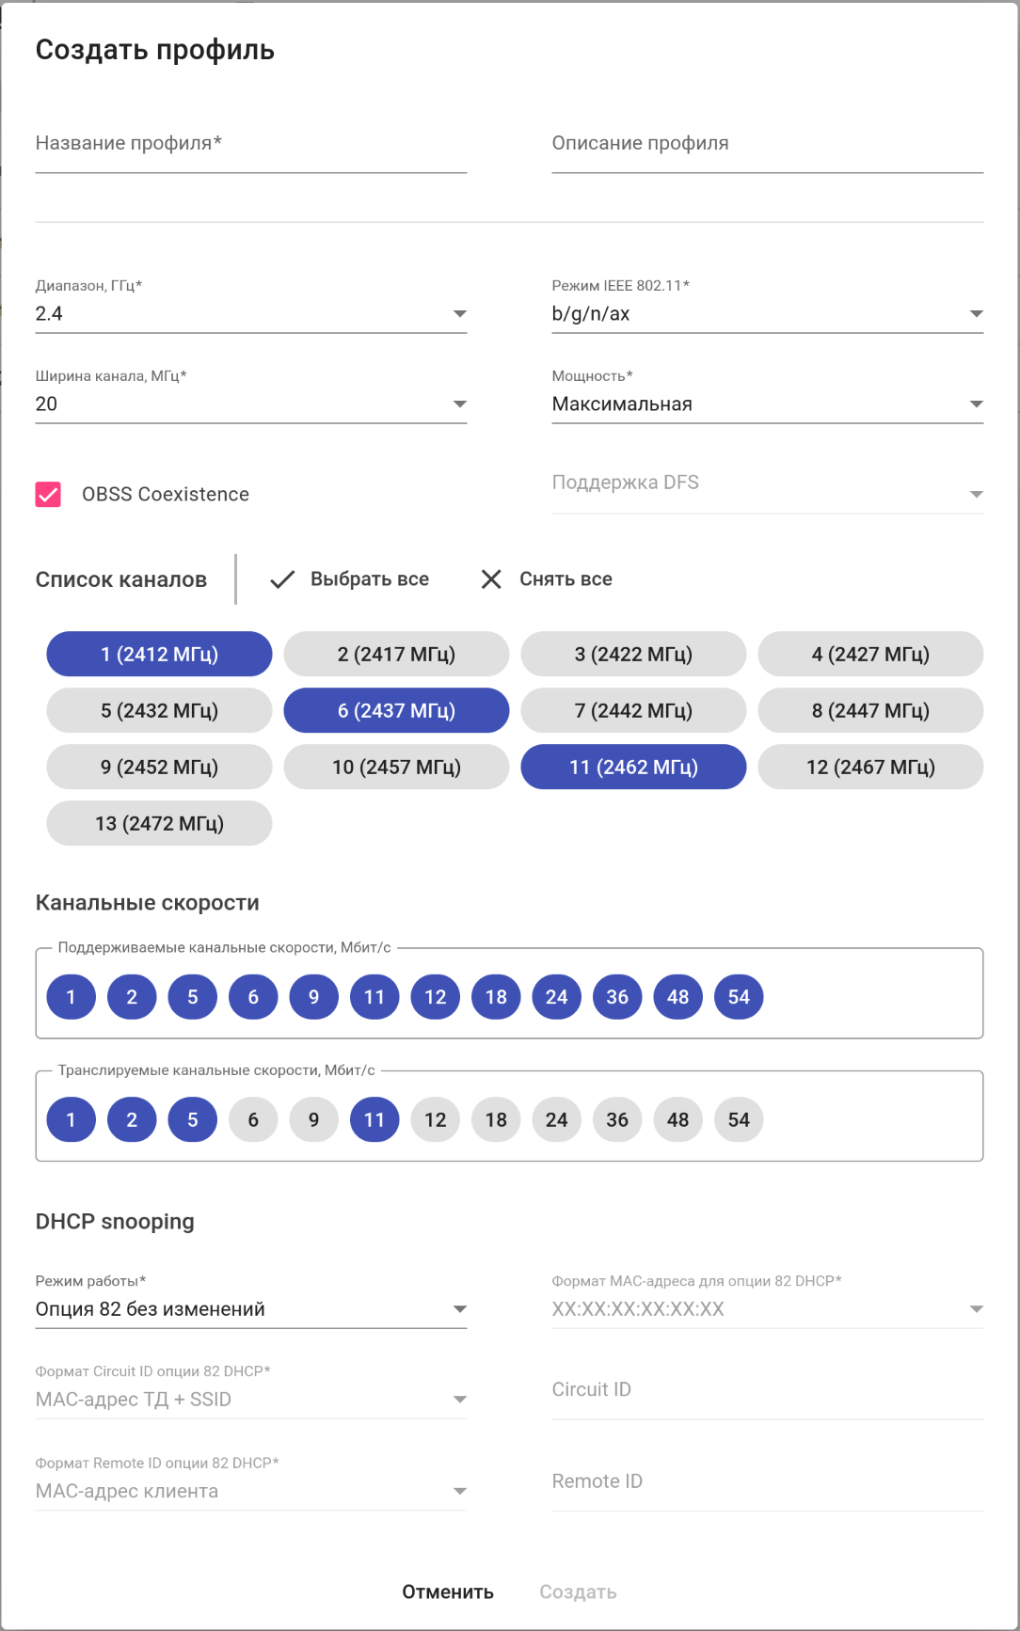Viewport: 1020px width, 1631px height.
Task: Expand the Режим IEEE 802.11 dropdown
Action: point(767,314)
